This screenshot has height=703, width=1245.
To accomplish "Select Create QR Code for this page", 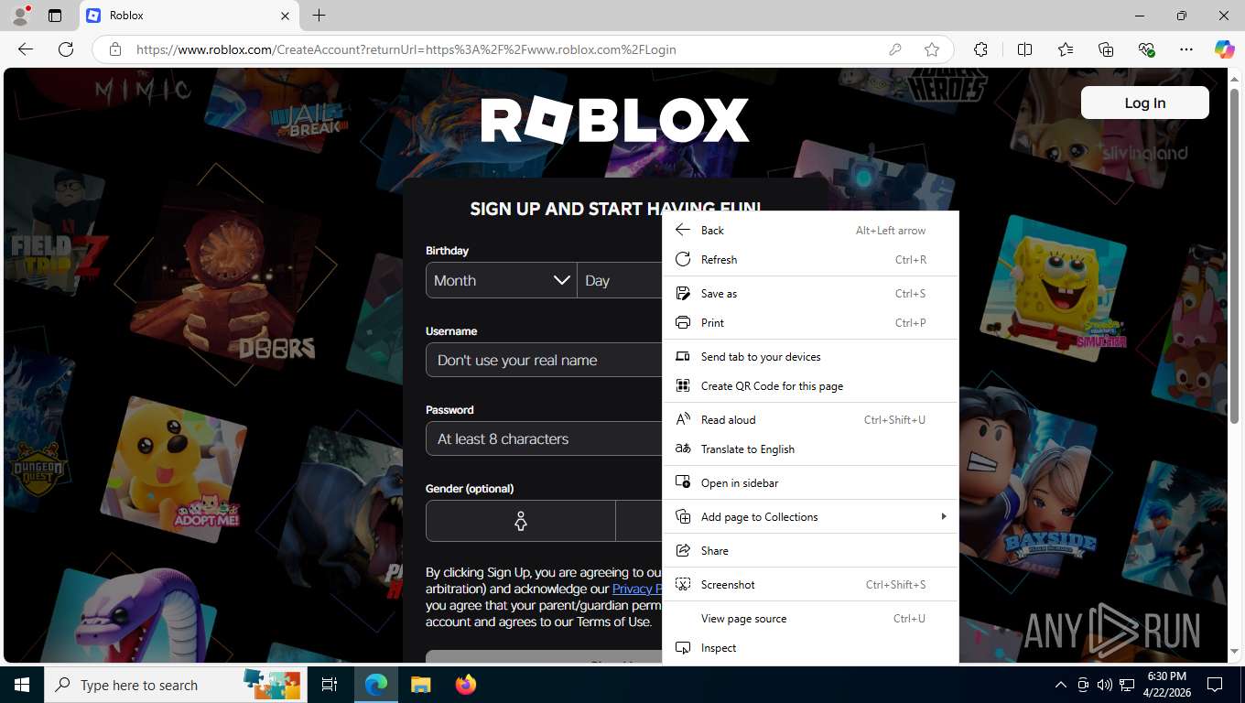I will [810, 385].
